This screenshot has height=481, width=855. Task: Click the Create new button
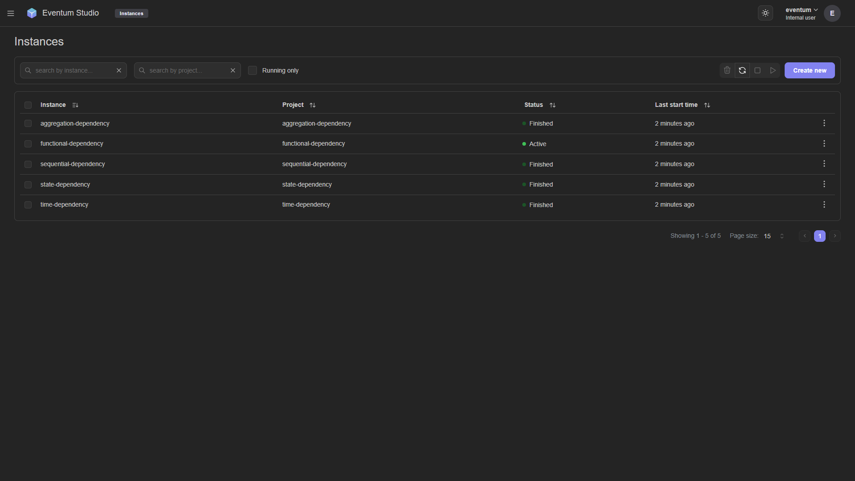click(x=809, y=70)
